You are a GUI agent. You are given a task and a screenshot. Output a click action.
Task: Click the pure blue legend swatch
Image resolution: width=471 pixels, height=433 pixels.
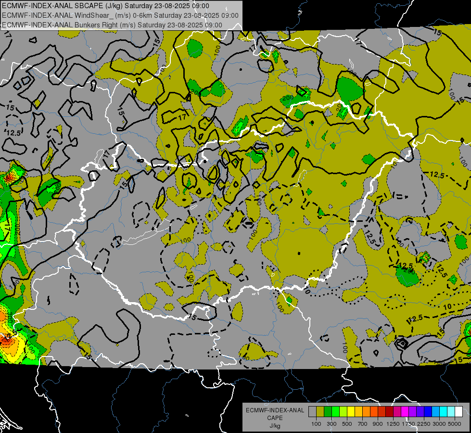(428, 412)
